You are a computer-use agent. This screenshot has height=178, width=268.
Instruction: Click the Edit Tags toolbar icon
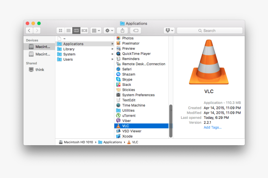pyautogui.click(x=136, y=30)
